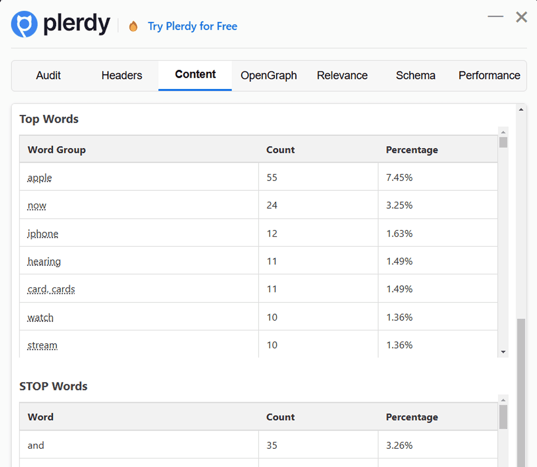Select the 'card, cards' word group

tap(51, 289)
